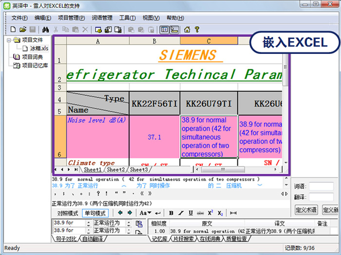Click the binoculars find icon
The image size is (341, 255).
(x=45, y=30)
